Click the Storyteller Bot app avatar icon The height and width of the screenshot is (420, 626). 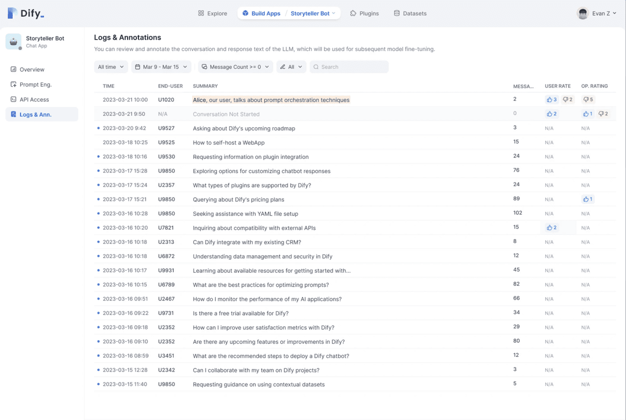pyautogui.click(x=13, y=42)
